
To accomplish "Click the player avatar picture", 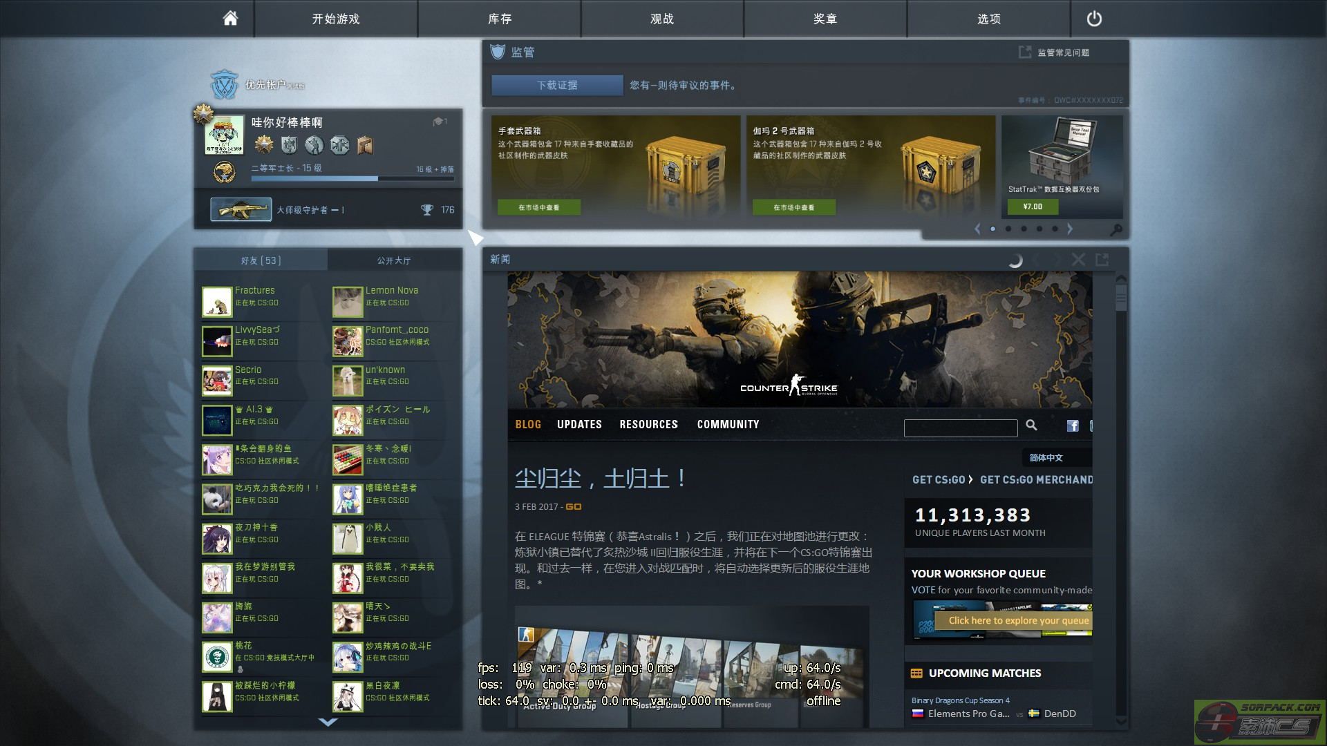I will pos(225,135).
